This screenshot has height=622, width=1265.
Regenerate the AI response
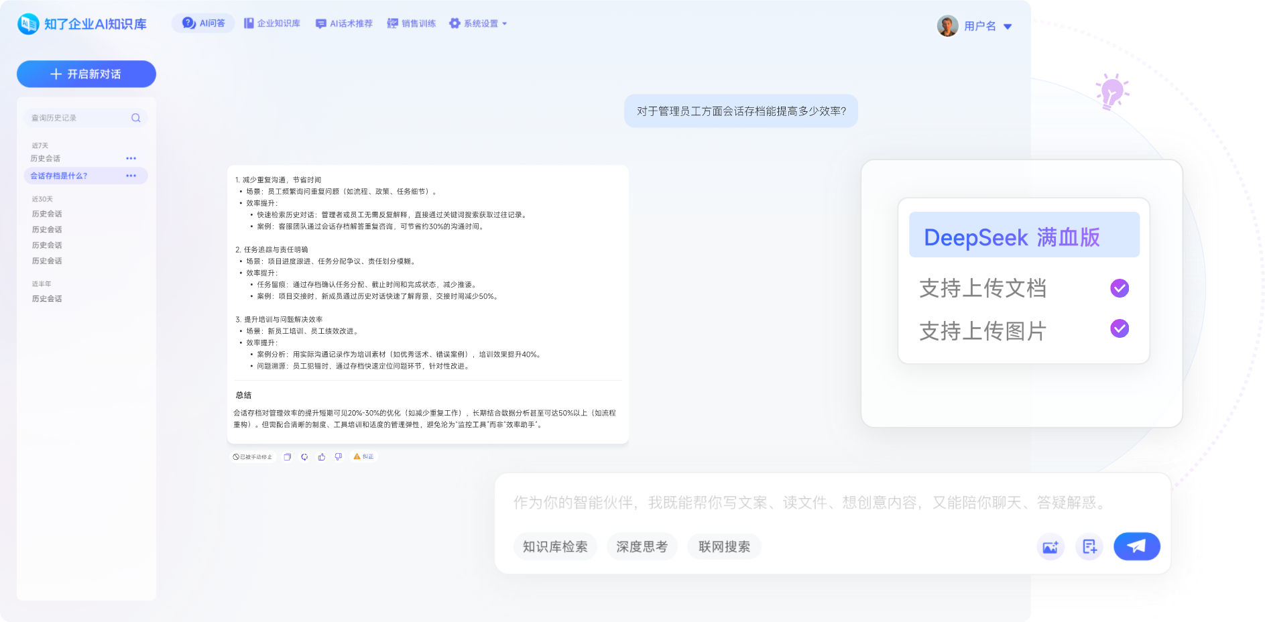pyautogui.click(x=304, y=457)
